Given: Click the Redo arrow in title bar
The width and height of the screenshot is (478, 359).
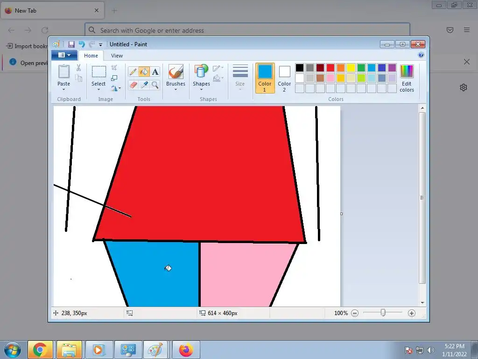Looking at the screenshot, I should [x=91, y=44].
